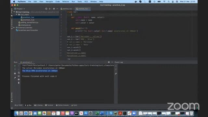
Task: Select adding_exceptions.py in project tree
Action: [28, 22]
